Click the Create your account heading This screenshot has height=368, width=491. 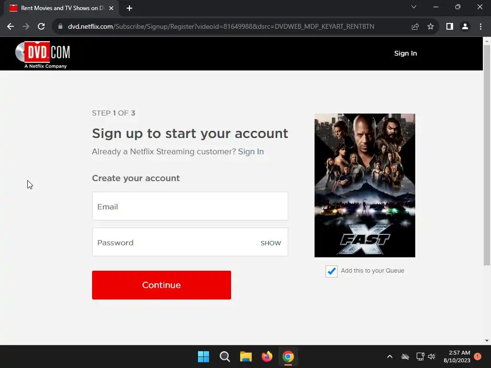136,178
